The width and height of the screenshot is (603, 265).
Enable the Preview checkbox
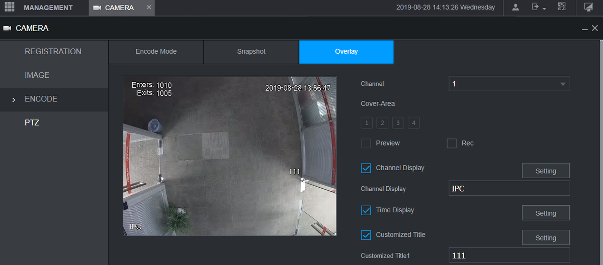366,143
